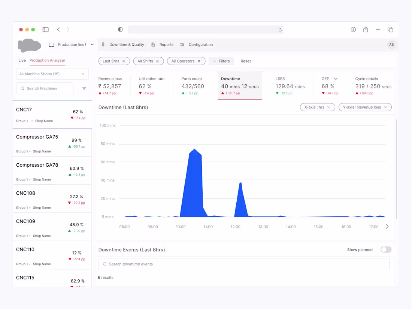Screen dimensions: 412x309
Task: Click the browser share icon
Action: tap(366, 30)
